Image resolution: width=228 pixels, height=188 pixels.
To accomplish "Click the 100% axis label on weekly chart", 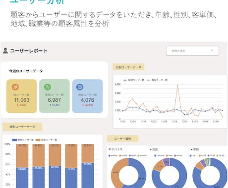I will coord(7,144).
